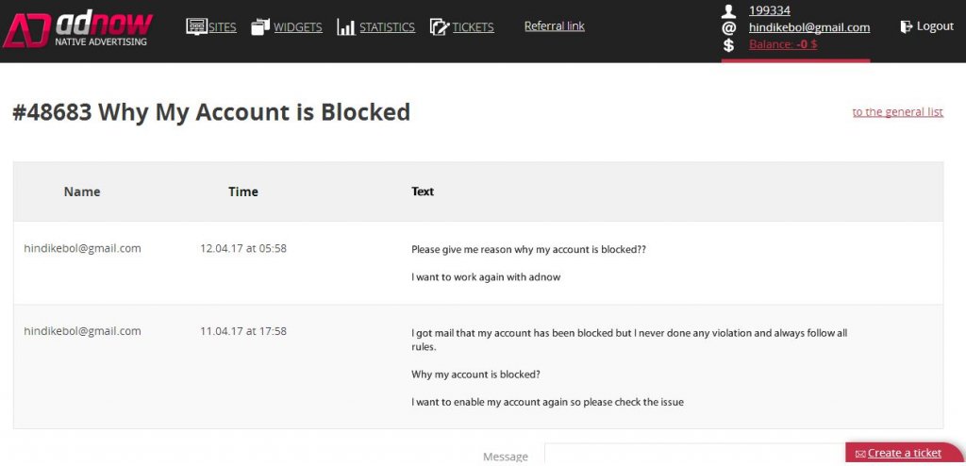The height and width of the screenshot is (466, 966).
Task: Click the Statistics bar chart icon
Action: 345,27
